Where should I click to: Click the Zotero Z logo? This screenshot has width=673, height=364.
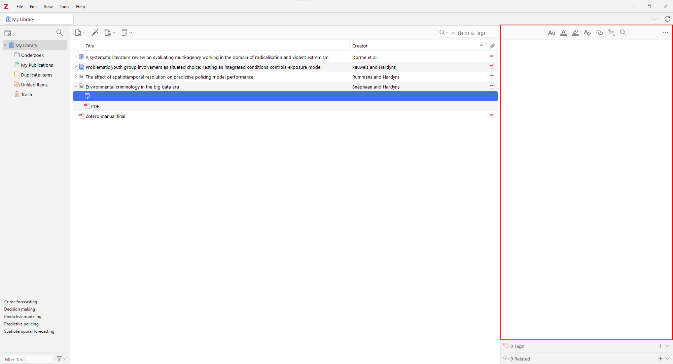click(x=6, y=6)
